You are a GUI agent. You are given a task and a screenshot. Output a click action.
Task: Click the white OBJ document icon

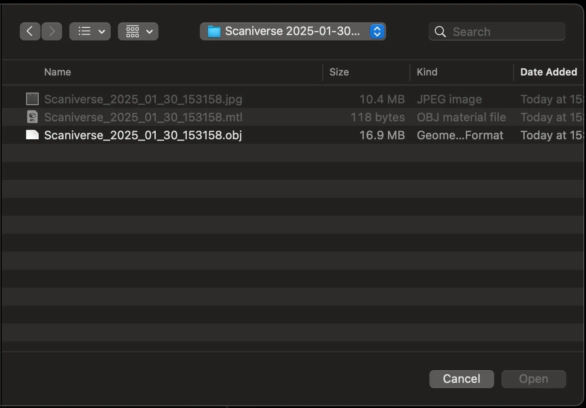tap(32, 135)
